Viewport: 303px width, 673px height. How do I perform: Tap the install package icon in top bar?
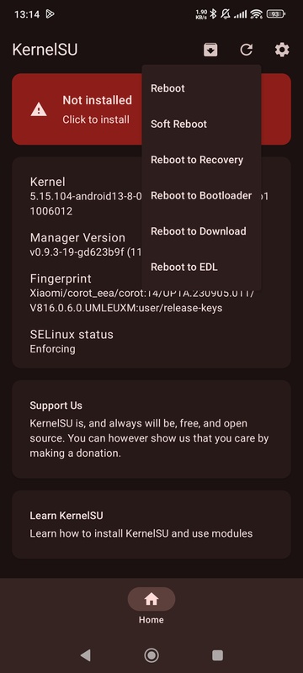(210, 50)
